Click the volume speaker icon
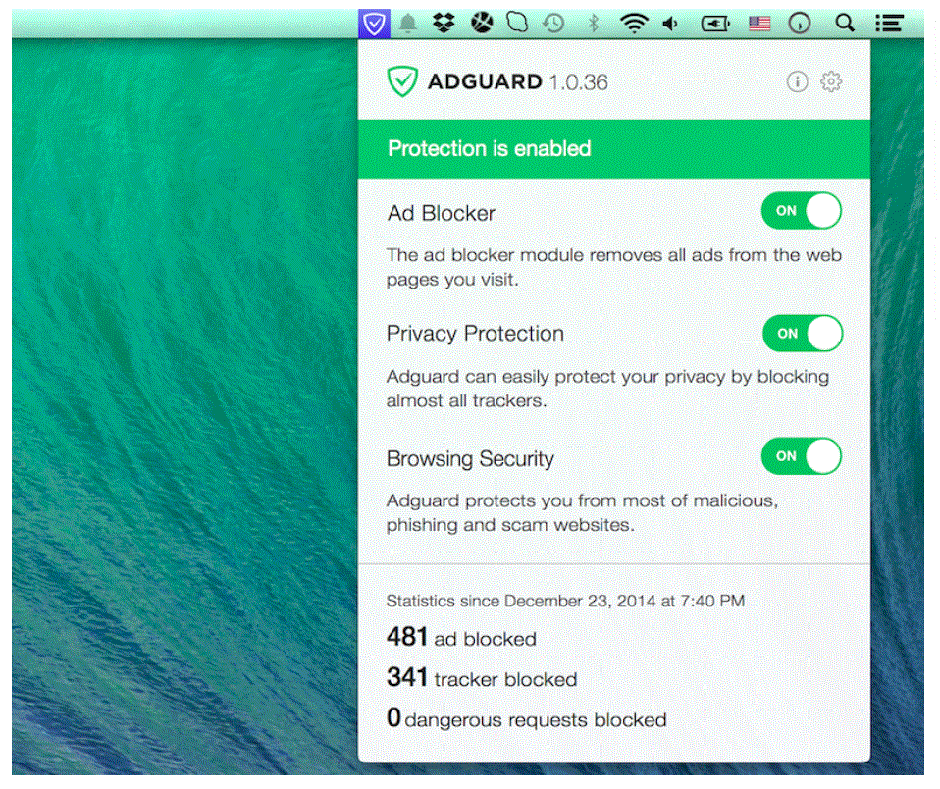940x789 pixels. pyautogui.click(x=670, y=24)
